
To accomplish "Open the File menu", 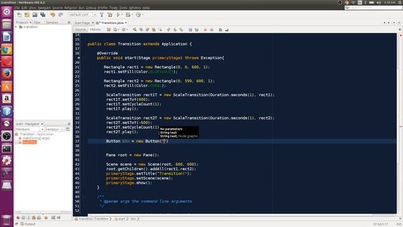I will pos(17,8).
